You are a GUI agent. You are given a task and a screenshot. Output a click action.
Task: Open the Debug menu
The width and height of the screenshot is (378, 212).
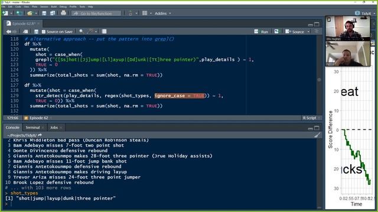point(63,6)
